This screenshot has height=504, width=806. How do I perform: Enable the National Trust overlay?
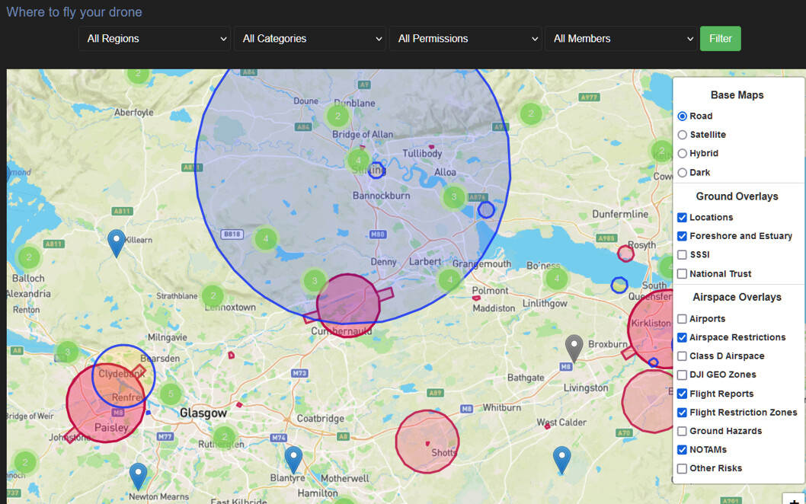coord(682,274)
